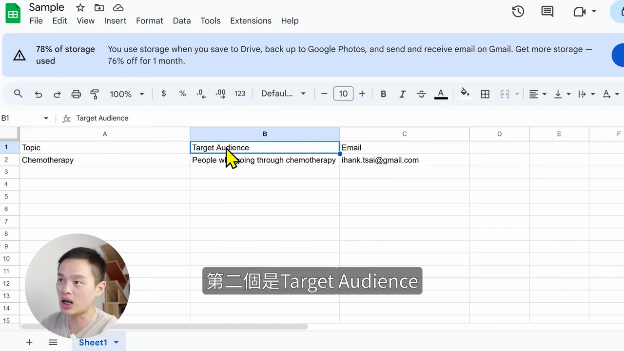Decrease decimal places
This screenshot has height=351, width=624.
(201, 94)
